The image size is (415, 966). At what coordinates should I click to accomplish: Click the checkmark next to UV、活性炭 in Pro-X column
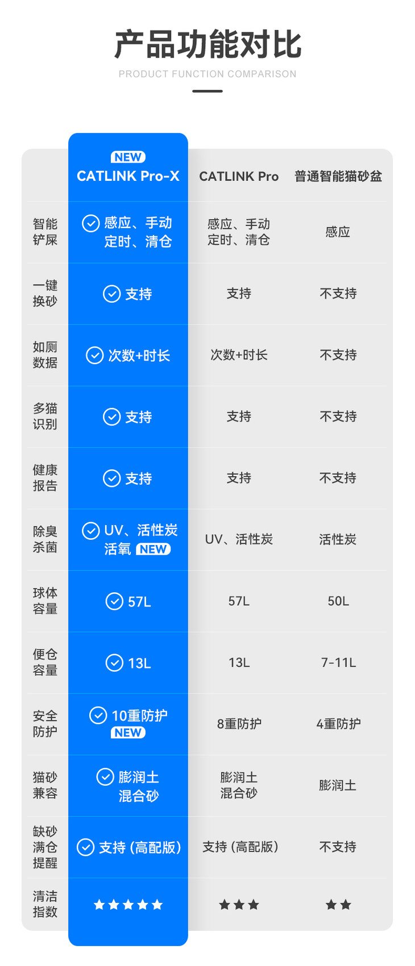pyautogui.click(x=90, y=530)
